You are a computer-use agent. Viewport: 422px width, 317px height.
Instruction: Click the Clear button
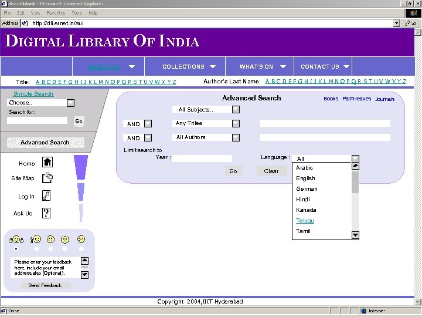(271, 171)
